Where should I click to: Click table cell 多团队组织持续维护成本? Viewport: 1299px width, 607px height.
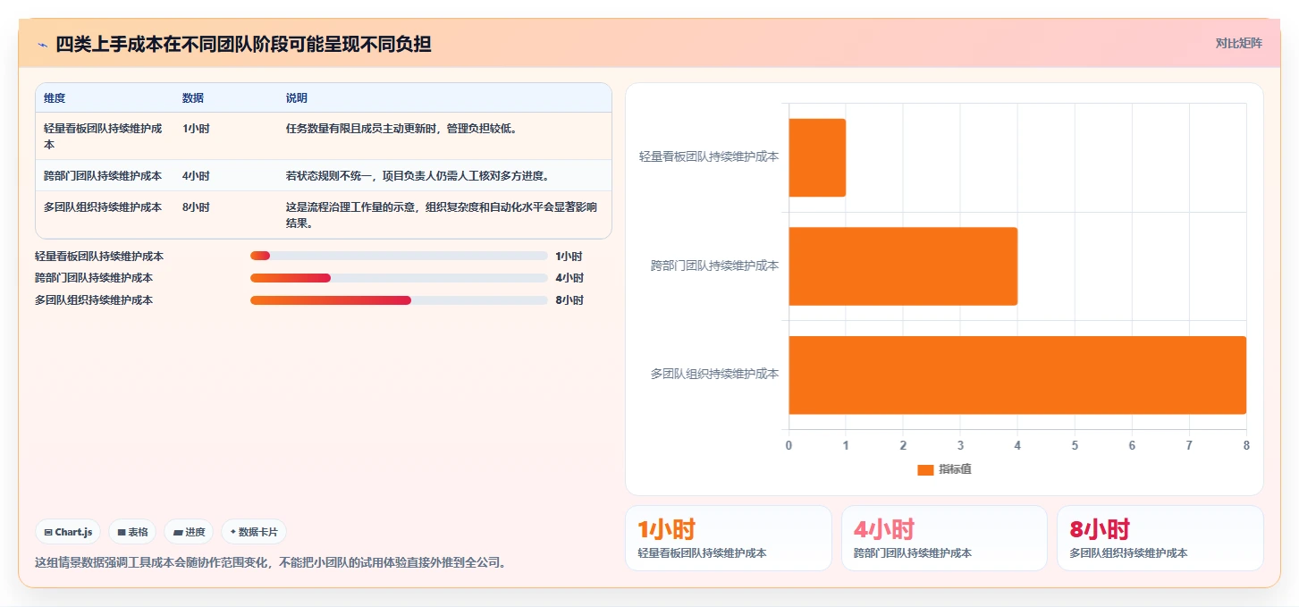tap(103, 207)
